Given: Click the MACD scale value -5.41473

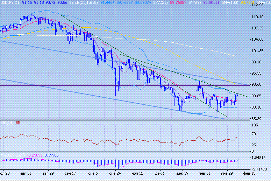Looking at the screenshot, I should [x=260, y=168].
